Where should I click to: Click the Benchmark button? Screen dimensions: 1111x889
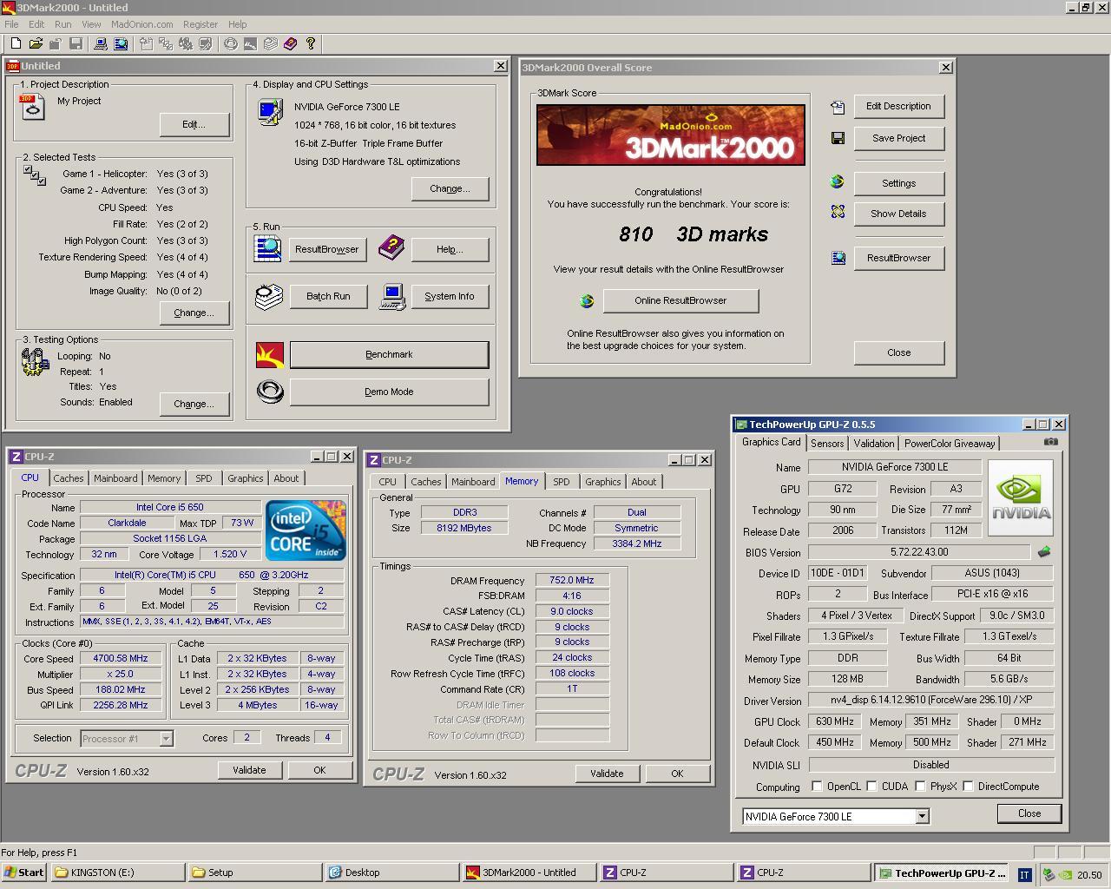click(389, 354)
